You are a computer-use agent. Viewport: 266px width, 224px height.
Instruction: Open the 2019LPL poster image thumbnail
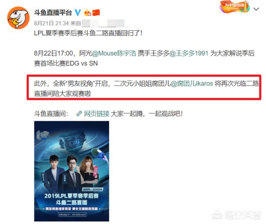(x=71, y=171)
